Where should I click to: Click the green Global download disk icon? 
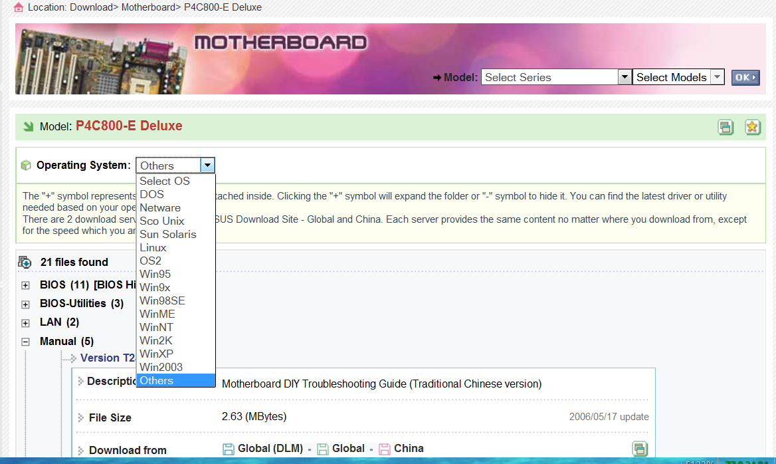(x=323, y=449)
